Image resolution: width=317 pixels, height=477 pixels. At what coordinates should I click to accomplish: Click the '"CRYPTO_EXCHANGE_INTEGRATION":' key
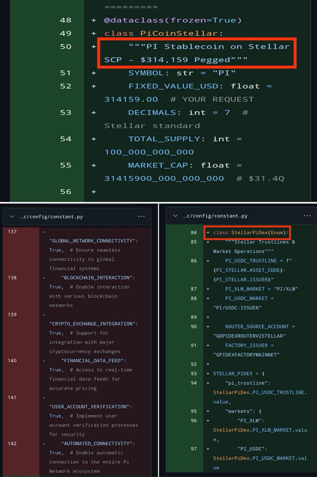click(94, 324)
